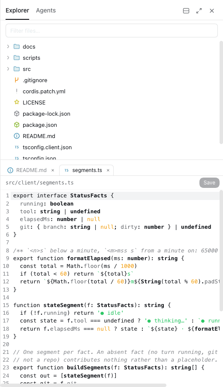This screenshot has height=387, width=223.
Task: Open the README.md editor tab
Action: 31,170
